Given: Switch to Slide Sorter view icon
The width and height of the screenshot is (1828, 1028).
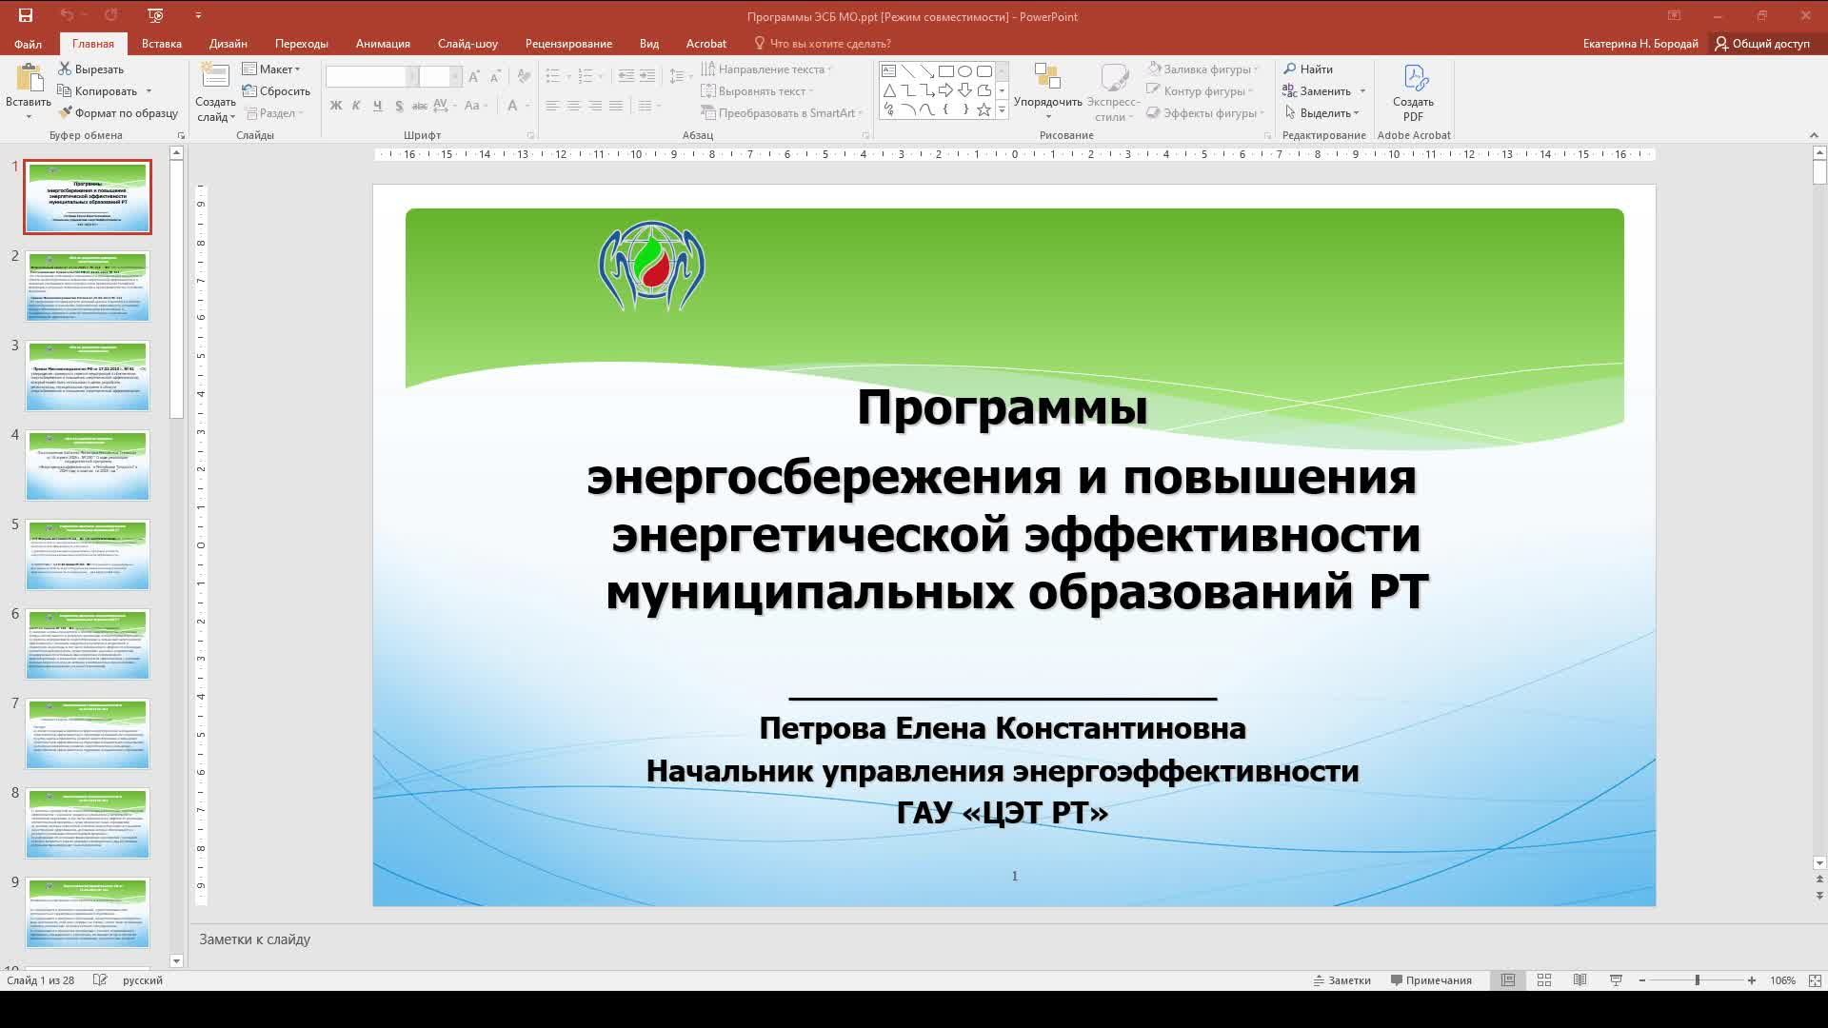Looking at the screenshot, I should [x=1544, y=980].
